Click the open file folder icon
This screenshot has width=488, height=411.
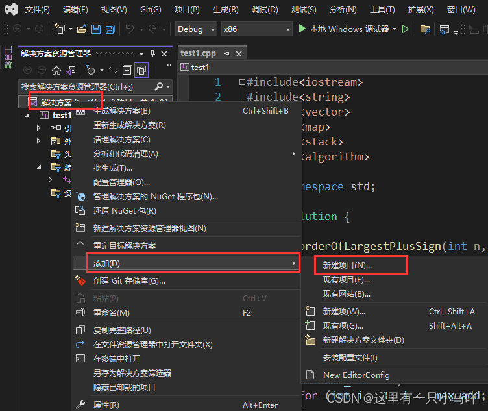coord(82,29)
